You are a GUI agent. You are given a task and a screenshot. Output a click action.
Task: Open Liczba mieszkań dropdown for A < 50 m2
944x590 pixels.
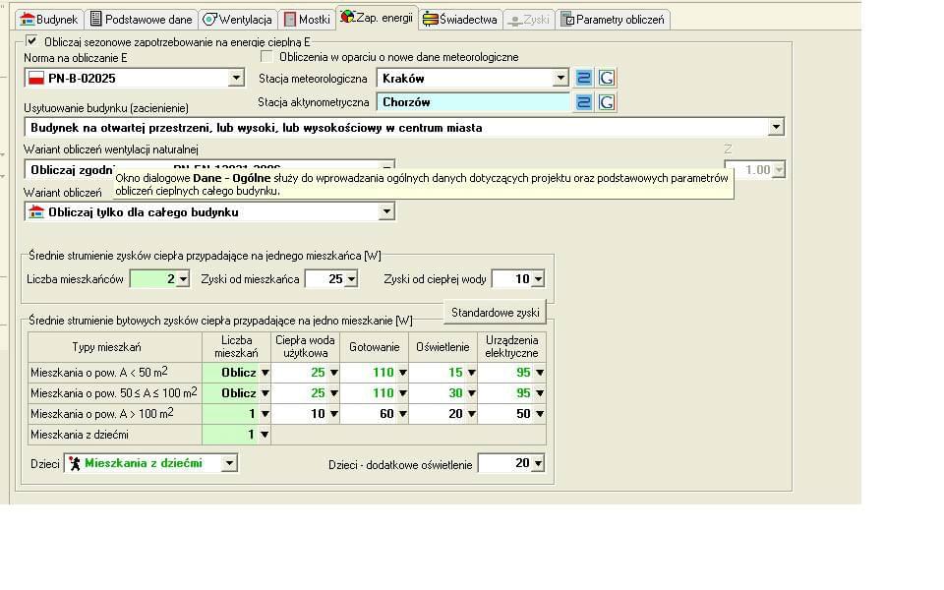click(265, 373)
